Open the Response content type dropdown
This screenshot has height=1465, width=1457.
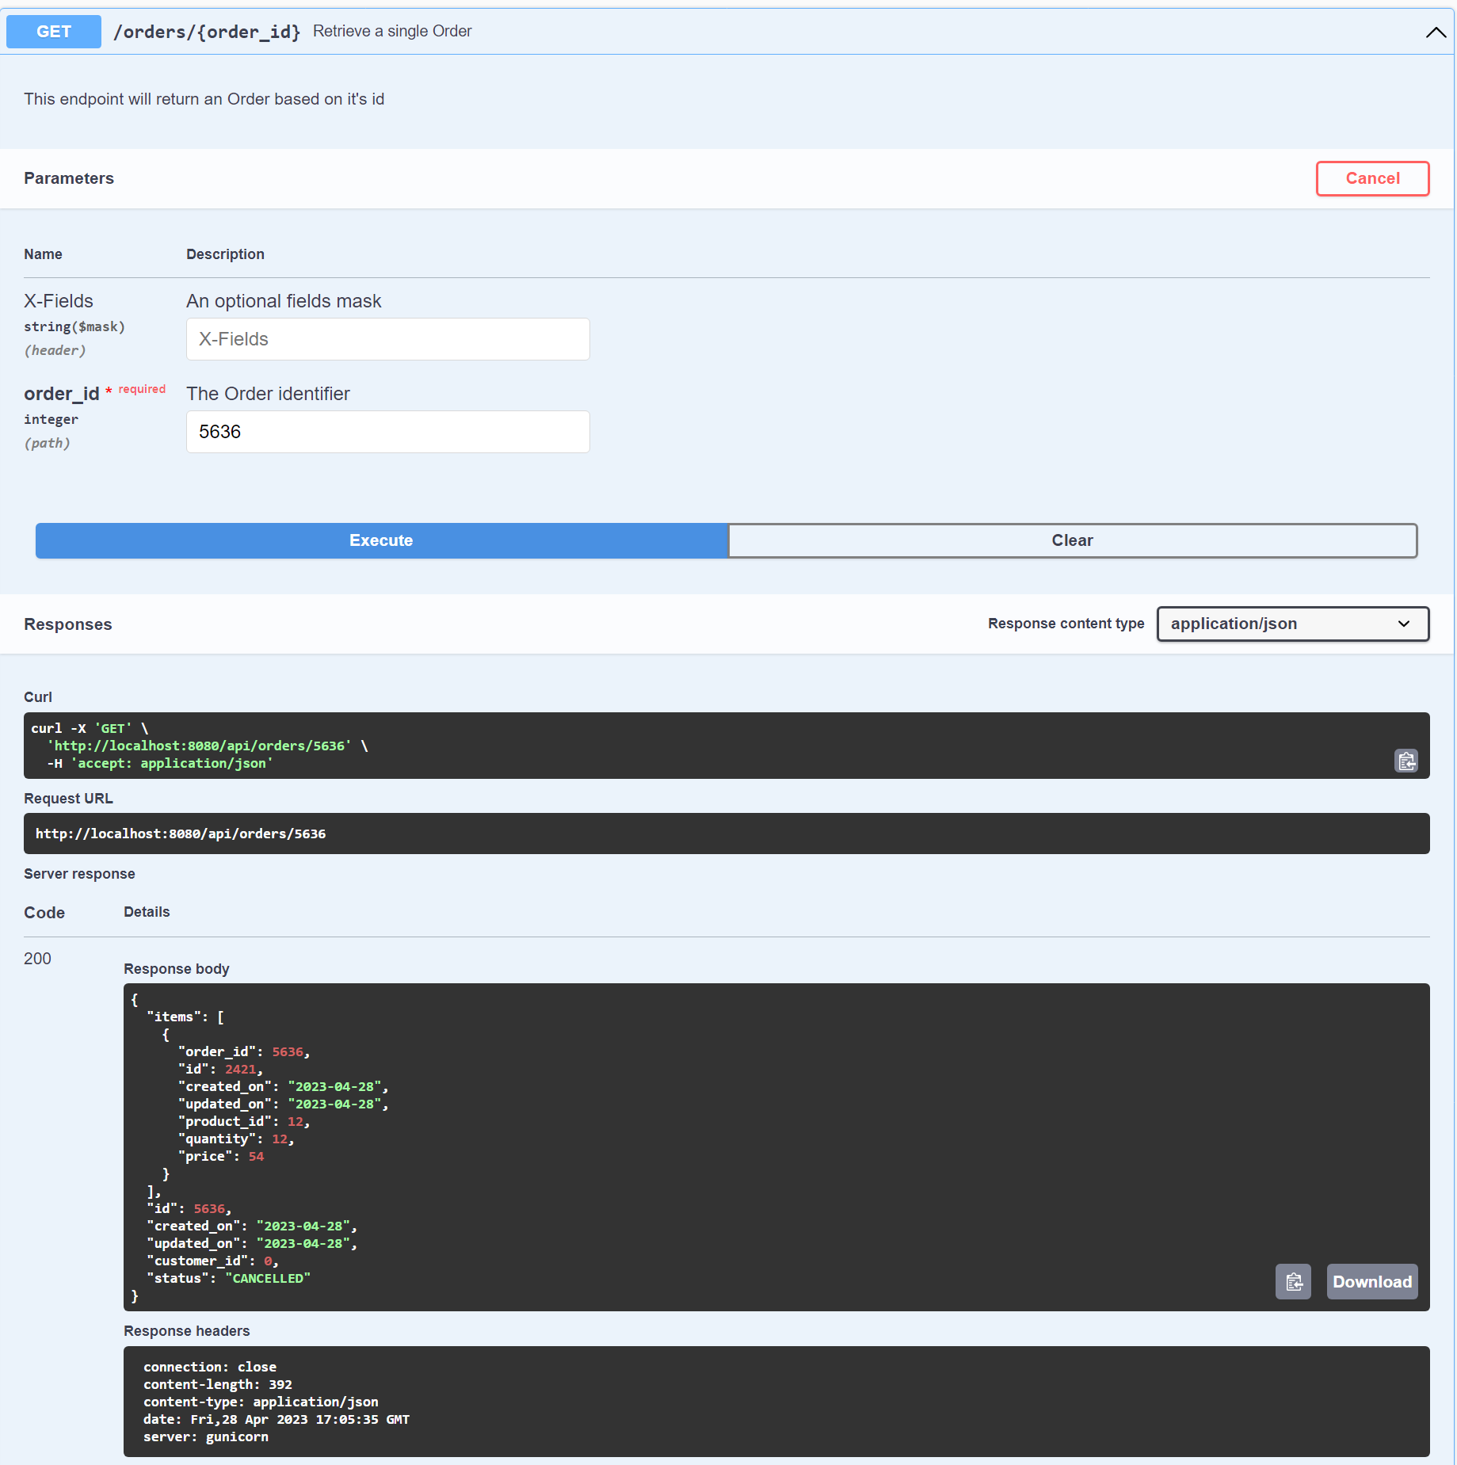coord(1291,624)
